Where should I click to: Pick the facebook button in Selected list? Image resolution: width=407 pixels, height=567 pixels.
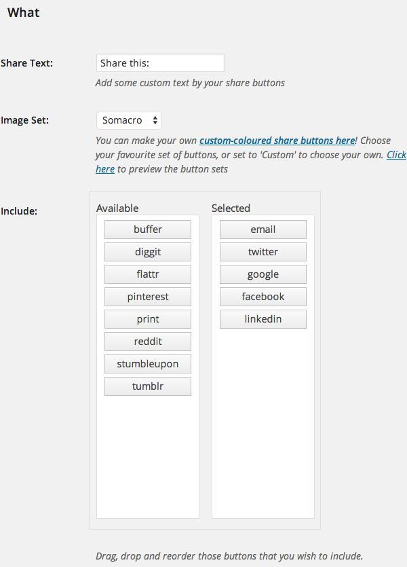coord(263,297)
